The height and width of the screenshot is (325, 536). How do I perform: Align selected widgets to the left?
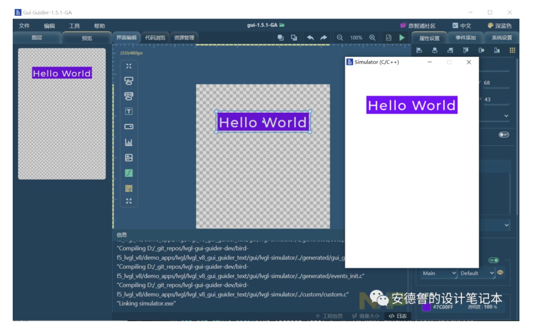pos(420,50)
